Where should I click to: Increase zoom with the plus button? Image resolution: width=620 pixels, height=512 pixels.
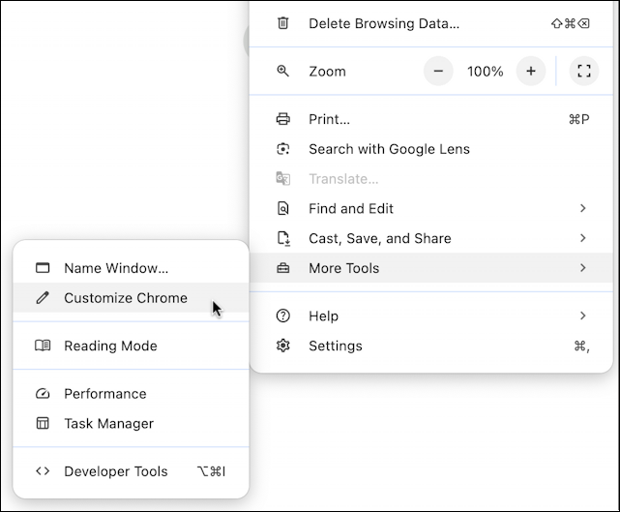(531, 72)
